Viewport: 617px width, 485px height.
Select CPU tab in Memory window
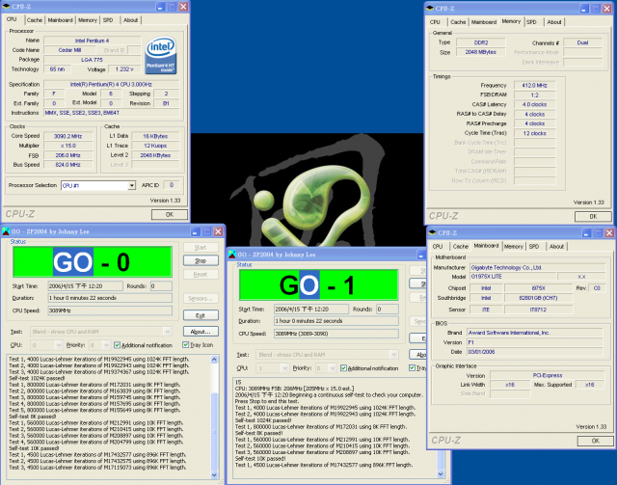435,22
